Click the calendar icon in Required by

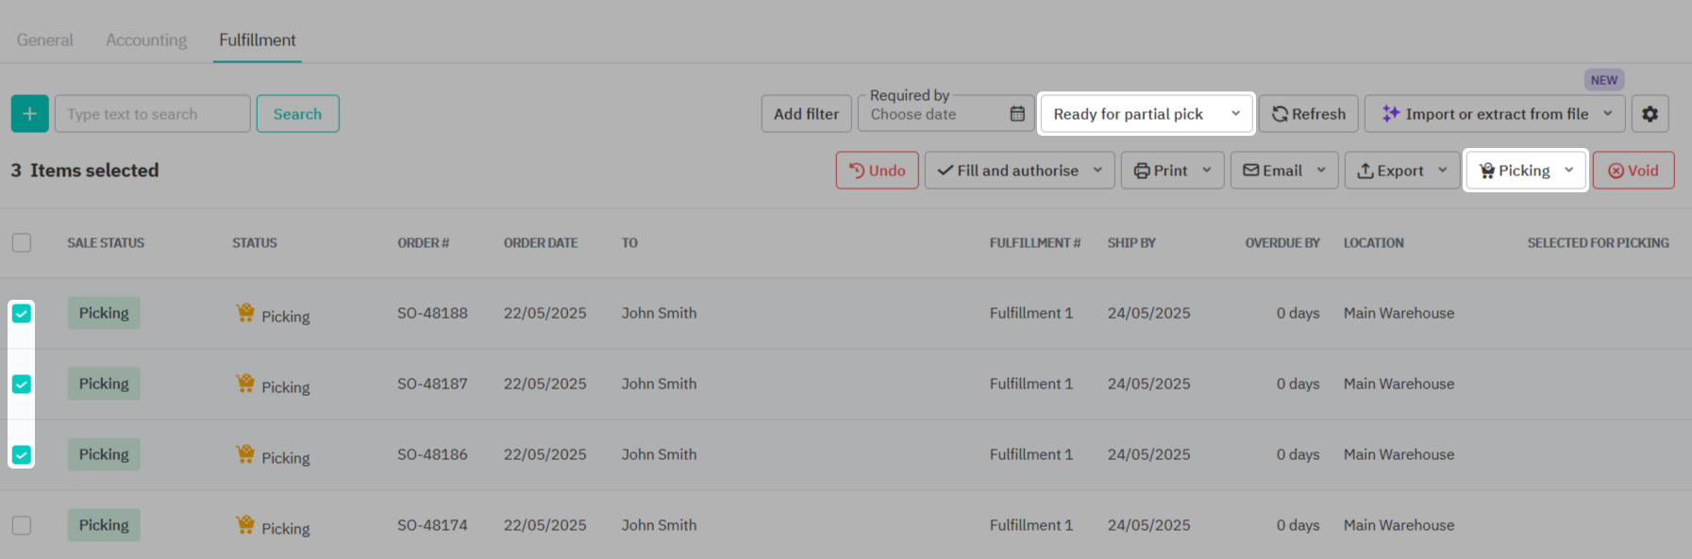click(1017, 114)
